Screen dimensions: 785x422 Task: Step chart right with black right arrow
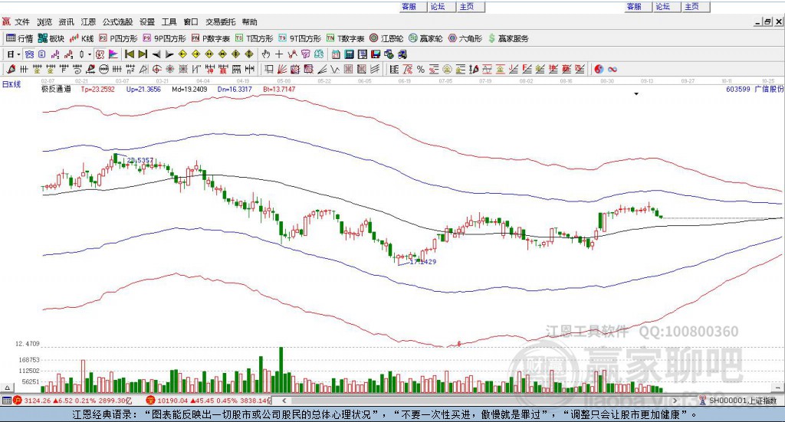[x=169, y=54]
